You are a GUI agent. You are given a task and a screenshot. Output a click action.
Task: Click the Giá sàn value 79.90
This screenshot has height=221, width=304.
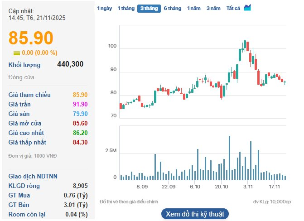click(80, 114)
